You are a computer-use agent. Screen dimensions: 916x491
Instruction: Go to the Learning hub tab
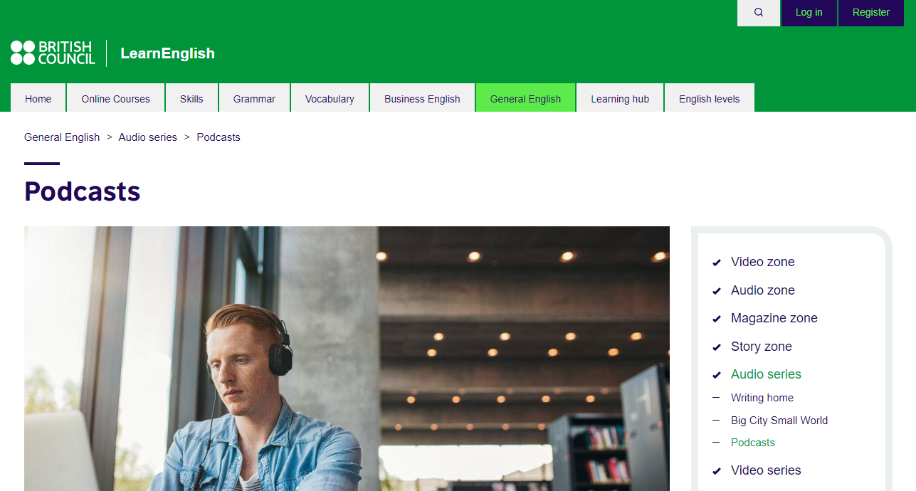tap(620, 98)
